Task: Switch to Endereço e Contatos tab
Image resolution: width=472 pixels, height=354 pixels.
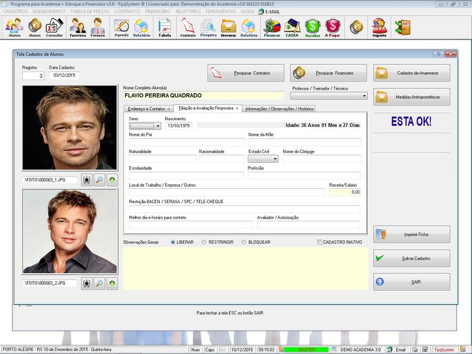Action: [x=149, y=109]
